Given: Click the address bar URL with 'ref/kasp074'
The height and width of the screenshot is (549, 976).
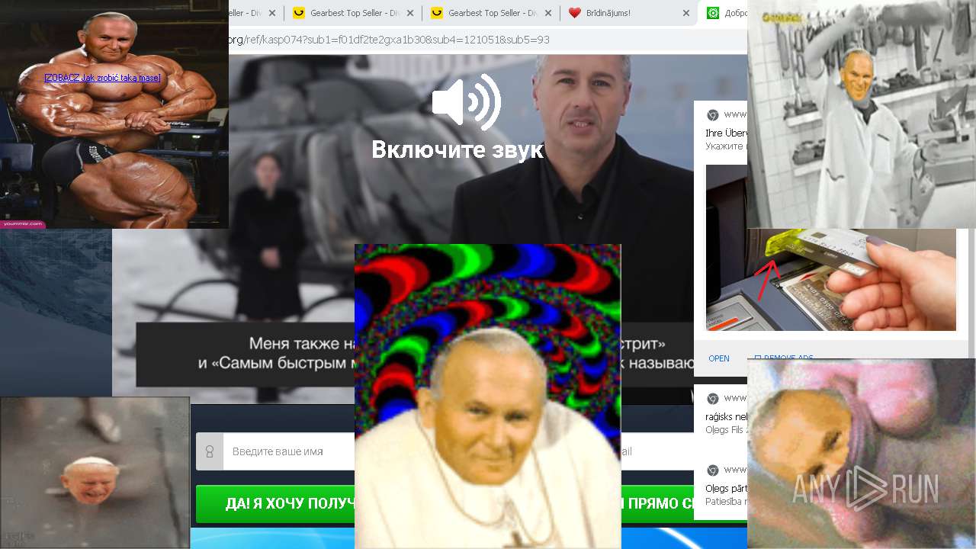Looking at the screenshot, I should point(389,40).
